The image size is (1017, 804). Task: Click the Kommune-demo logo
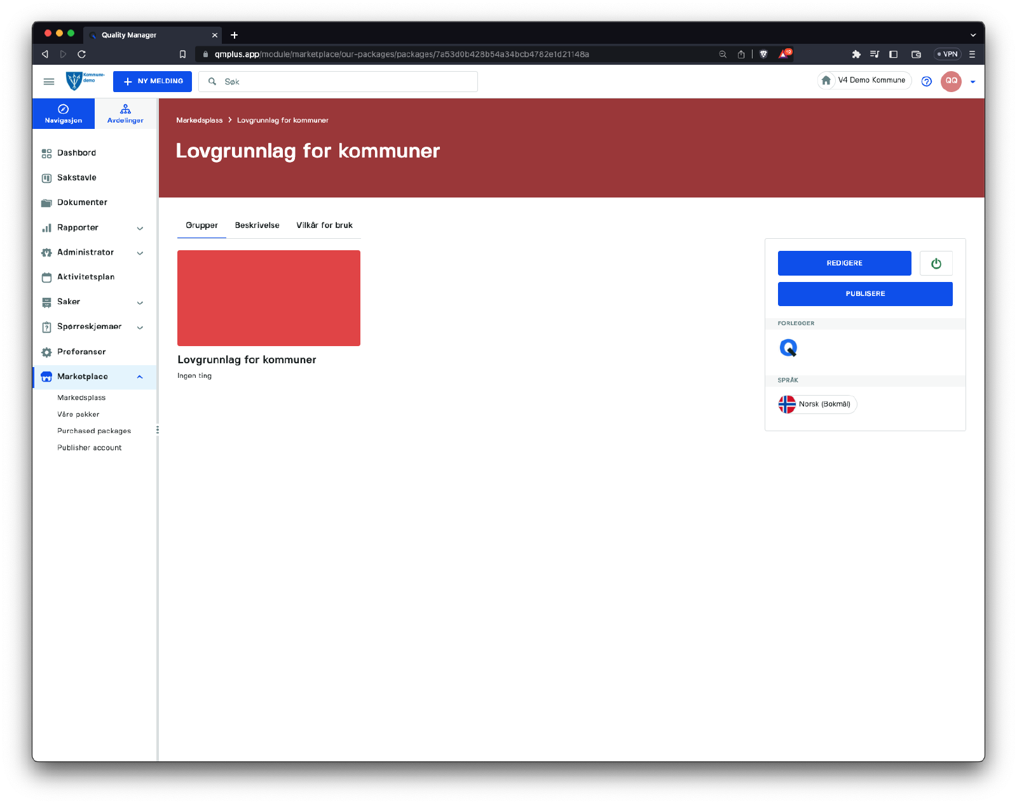(85, 81)
